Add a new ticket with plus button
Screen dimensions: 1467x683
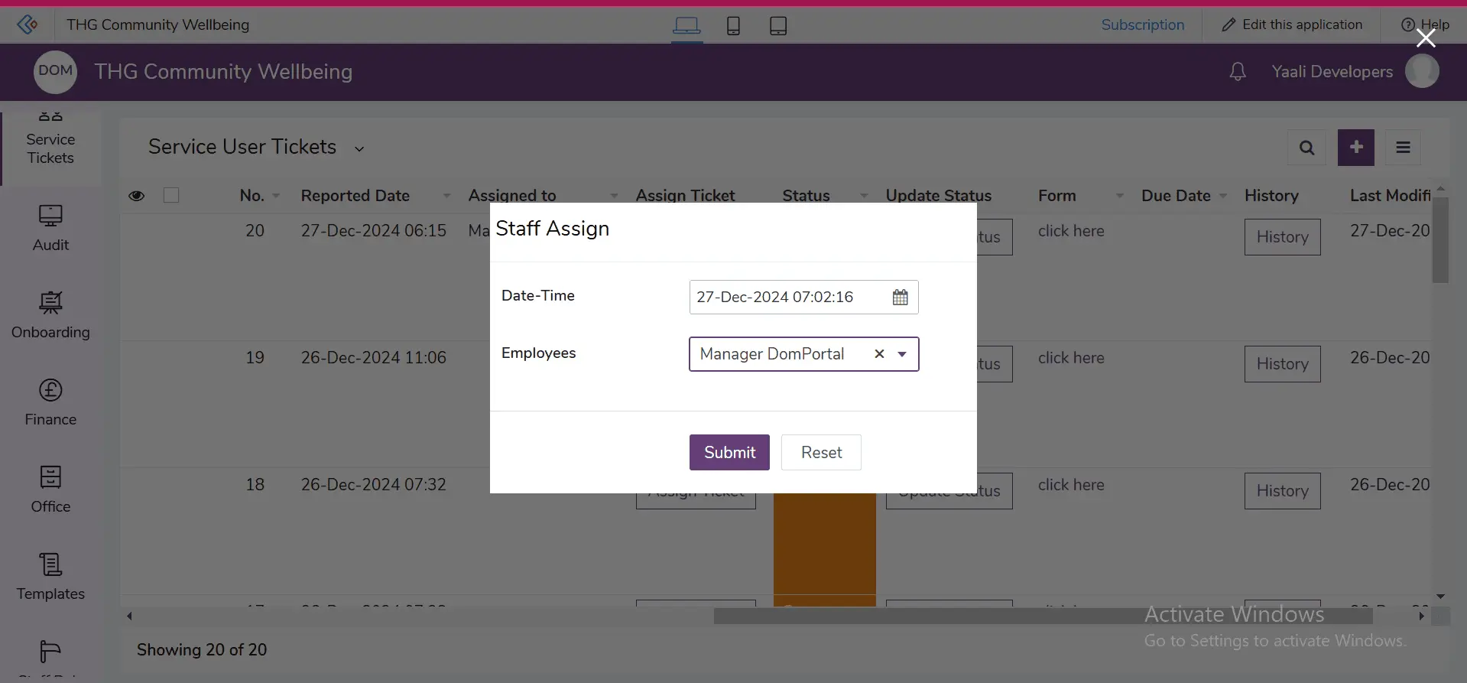point(1356,148)
